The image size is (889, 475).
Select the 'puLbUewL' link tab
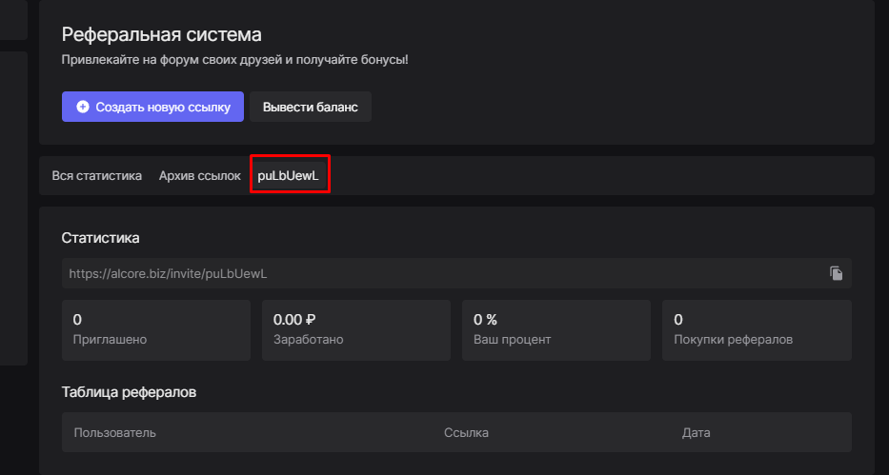click(288, 176)
